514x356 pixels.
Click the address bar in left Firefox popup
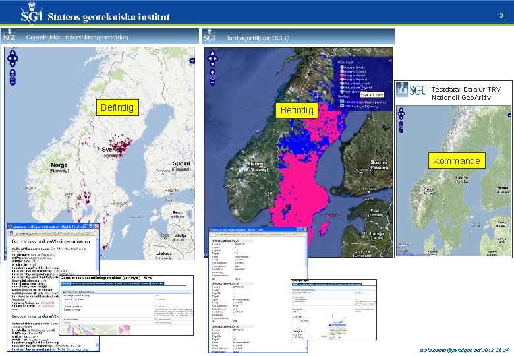[x=54, y=234]
